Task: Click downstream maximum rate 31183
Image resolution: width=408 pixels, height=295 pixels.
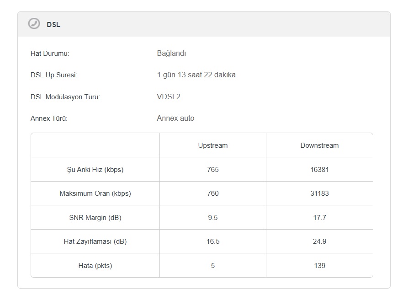Action: [319, 193]
